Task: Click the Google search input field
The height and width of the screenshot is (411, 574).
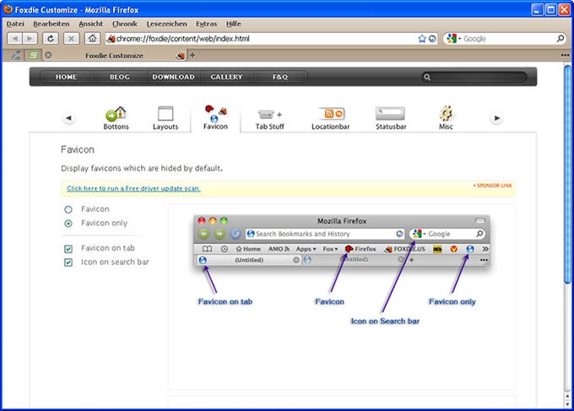Action: (509, 39)
